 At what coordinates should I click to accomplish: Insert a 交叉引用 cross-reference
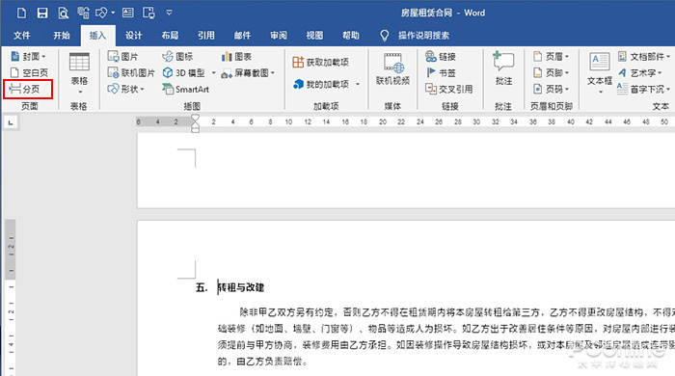[x=448, y=89]
